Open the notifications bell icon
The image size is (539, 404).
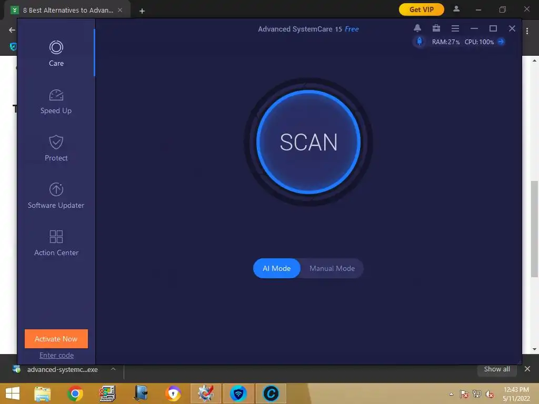[x=417, y=28]
